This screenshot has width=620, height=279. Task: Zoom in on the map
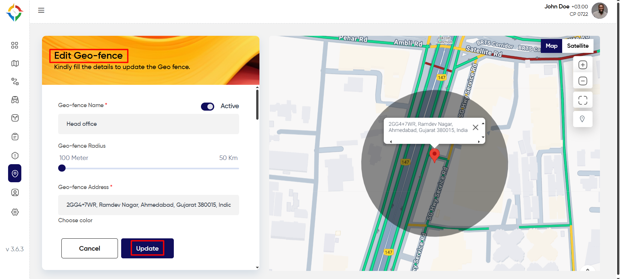click(583, 65)
